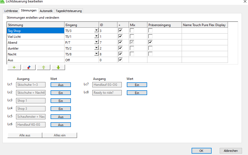Click the green plus add mood button

[x=14, y=67]
